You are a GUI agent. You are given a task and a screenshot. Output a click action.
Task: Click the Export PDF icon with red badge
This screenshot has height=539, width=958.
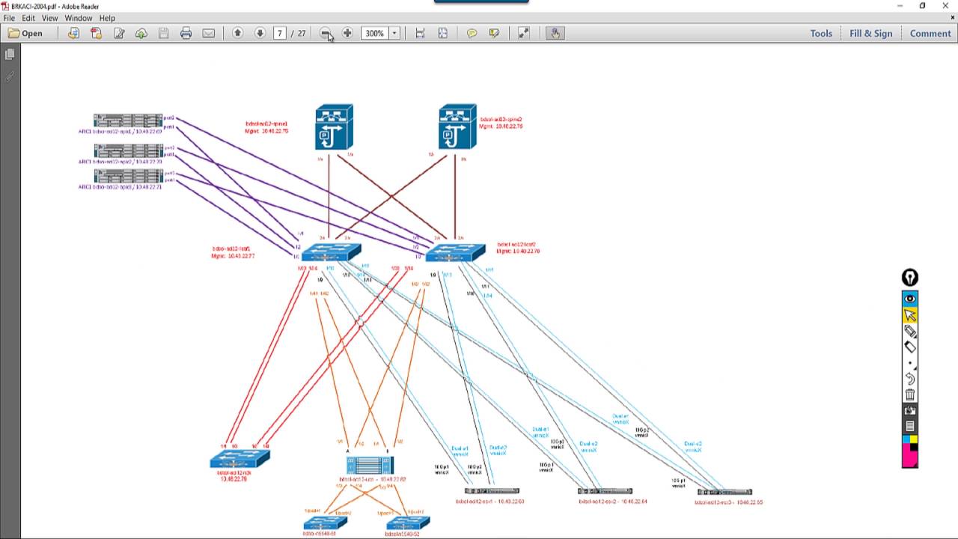click(96, 33)
